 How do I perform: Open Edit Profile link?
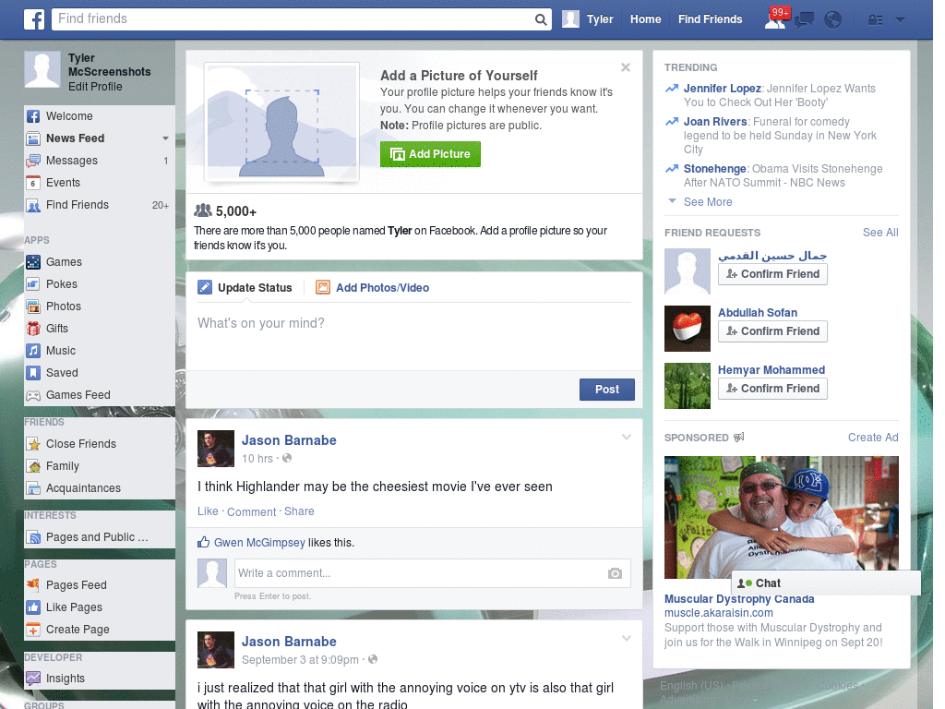[95, 87]
